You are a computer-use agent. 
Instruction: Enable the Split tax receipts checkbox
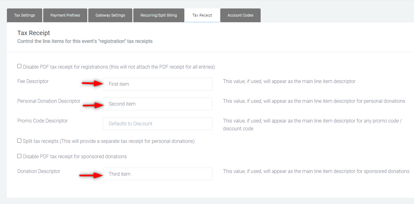click(x=19, y=141)
